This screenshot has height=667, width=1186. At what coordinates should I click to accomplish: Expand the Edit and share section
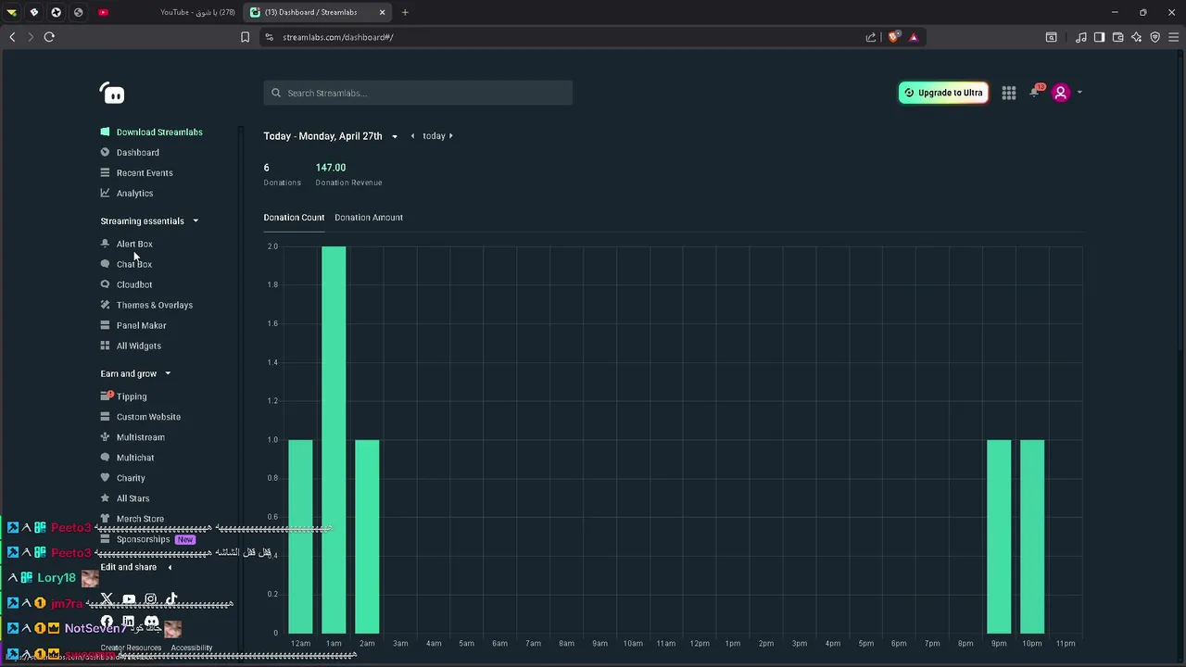tap(170, 567)
